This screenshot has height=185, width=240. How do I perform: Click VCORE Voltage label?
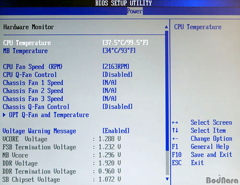tap(25, 139)
